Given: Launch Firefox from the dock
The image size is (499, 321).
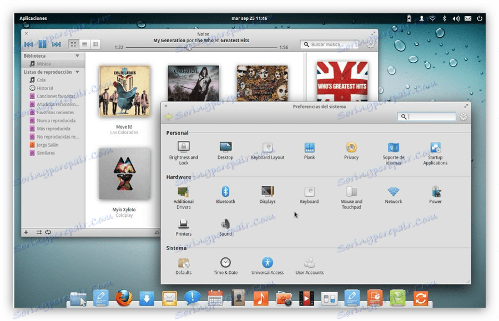Looking at the screenshot, I should 124,298.
